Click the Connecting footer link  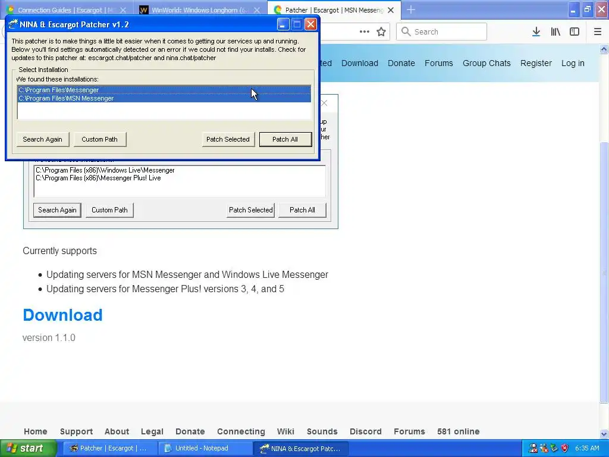point(241,431)
